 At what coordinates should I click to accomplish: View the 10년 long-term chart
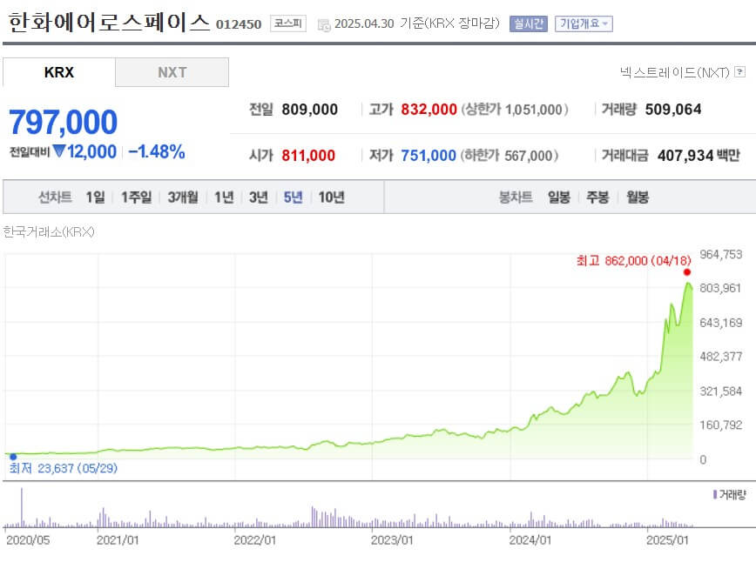(x=332, y=197)
